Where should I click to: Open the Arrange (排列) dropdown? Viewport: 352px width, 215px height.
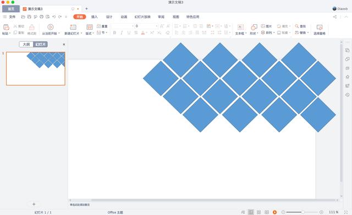[x=268, y=33]
